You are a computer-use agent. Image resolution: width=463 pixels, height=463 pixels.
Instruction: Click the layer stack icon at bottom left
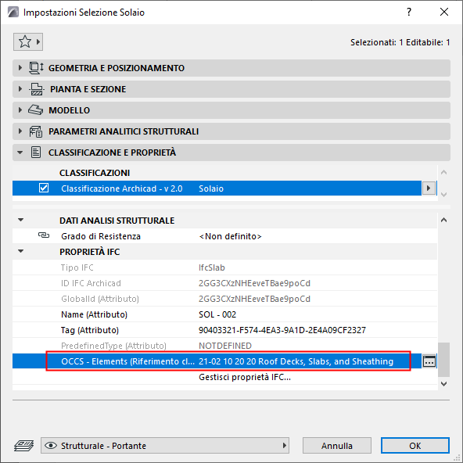coord(23,445)
